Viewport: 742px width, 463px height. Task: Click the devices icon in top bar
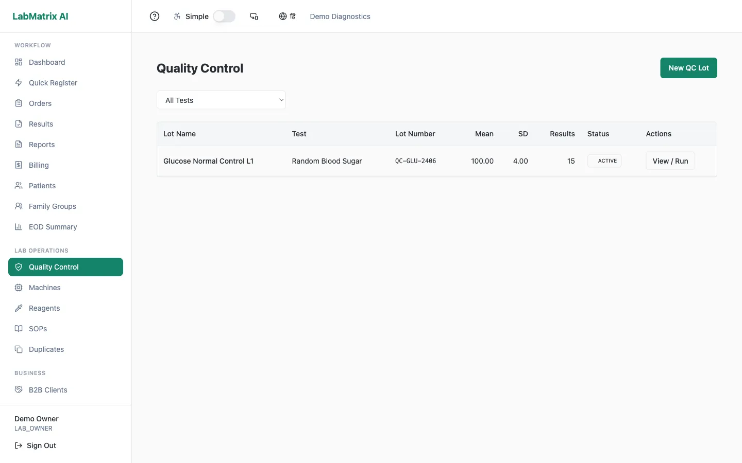254,16
